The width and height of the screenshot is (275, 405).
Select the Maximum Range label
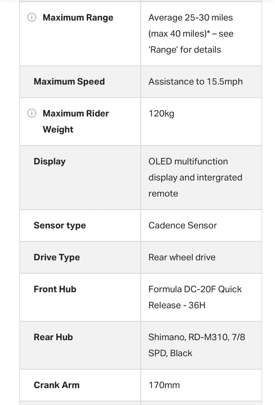(x=78, y=17)
